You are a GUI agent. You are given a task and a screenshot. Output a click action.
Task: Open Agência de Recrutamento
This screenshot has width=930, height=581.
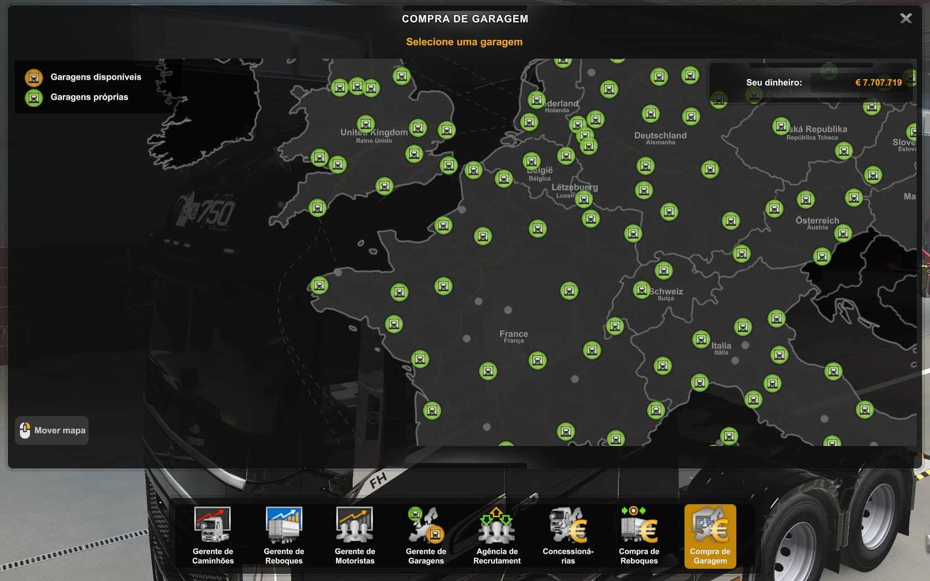coord(497,535)
